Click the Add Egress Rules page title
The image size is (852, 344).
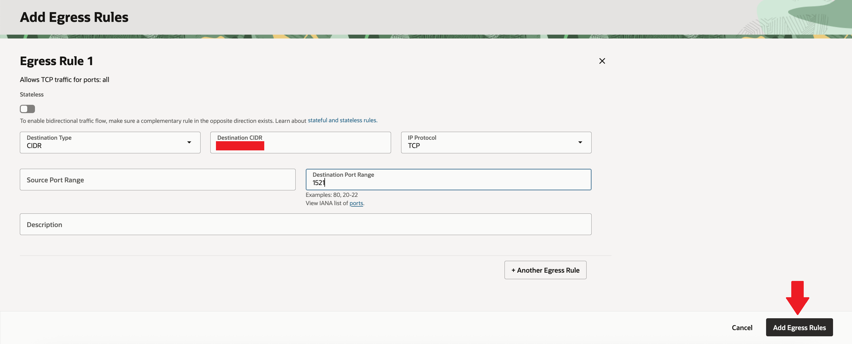74,17
